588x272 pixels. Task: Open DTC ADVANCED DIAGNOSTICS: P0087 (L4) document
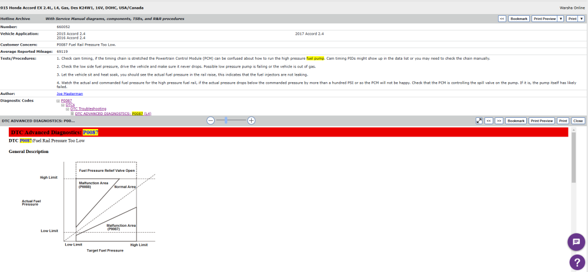pyautogui.click(x=113, y=113)
